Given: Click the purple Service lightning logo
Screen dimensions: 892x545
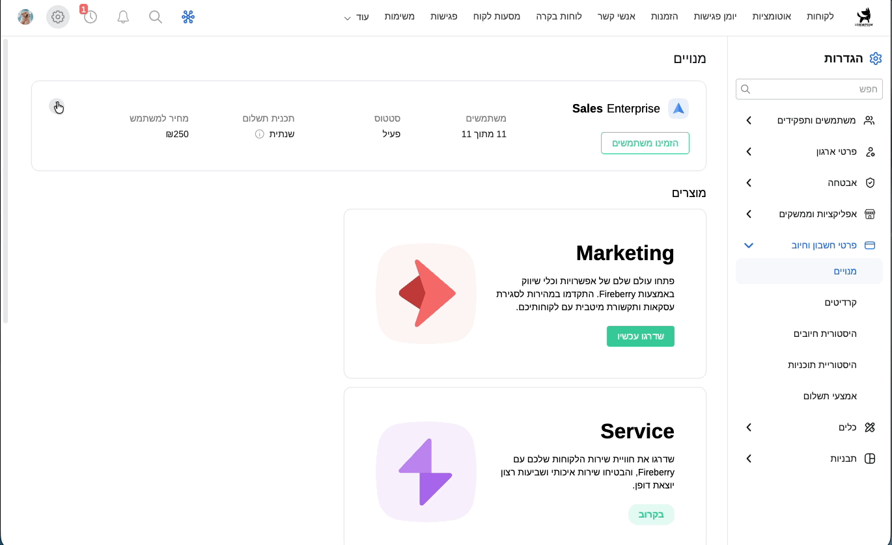Looking at the screenshot, I should tap(426, 472).
